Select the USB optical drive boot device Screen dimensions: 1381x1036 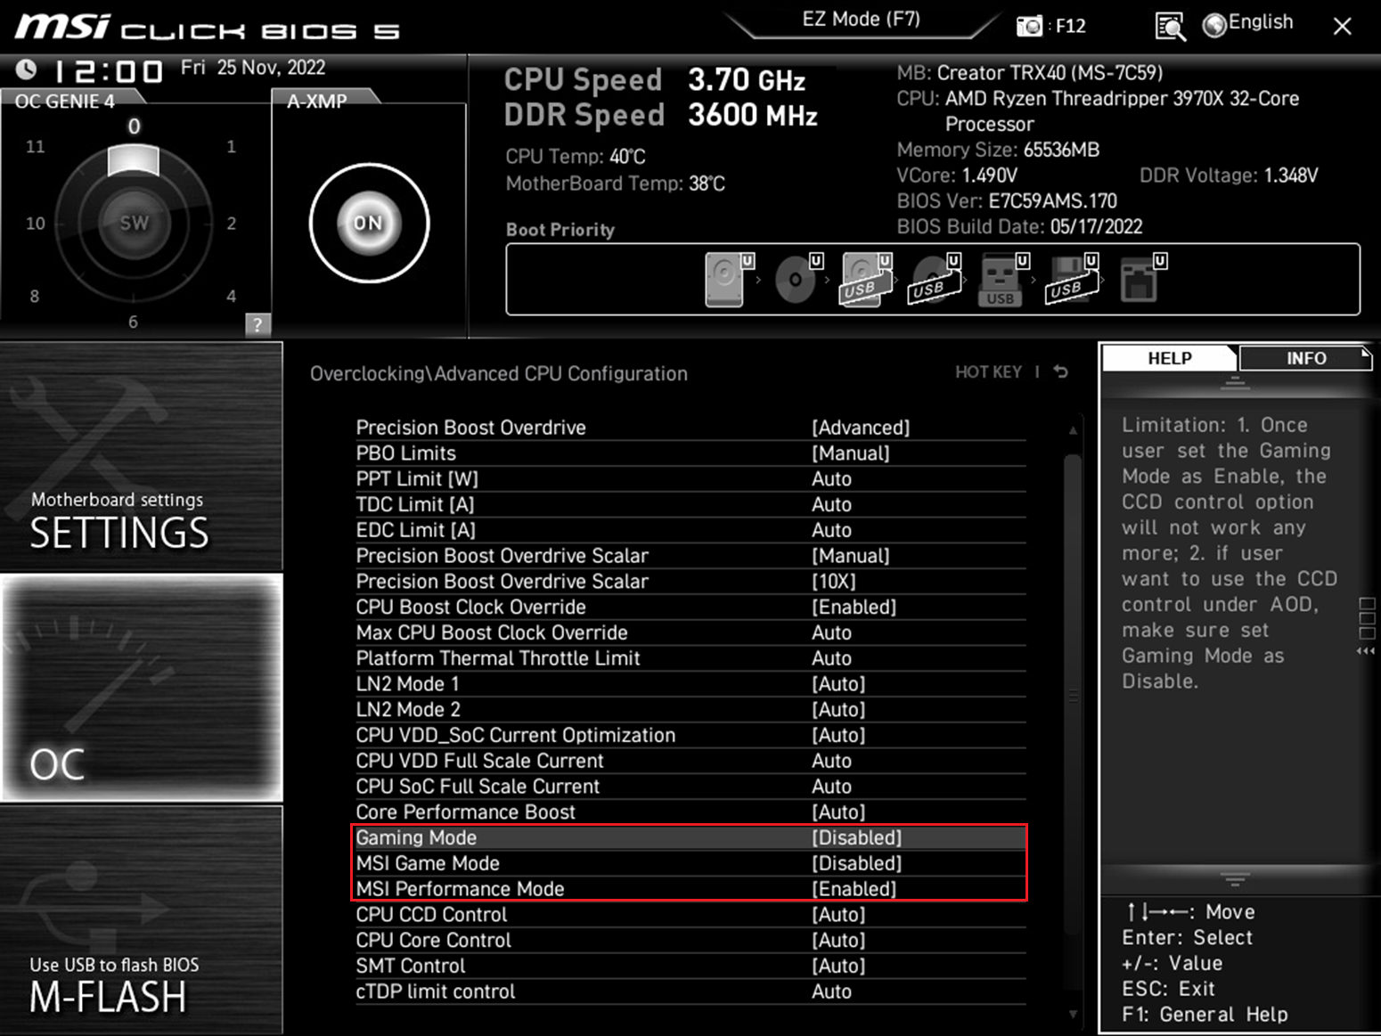click(935, 279)
